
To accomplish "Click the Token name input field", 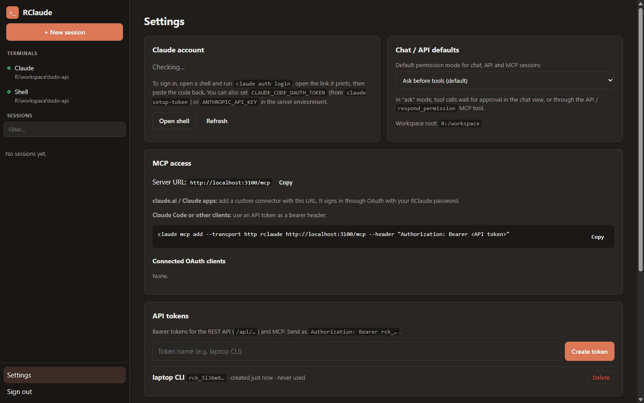I will [x=356, y=352].
